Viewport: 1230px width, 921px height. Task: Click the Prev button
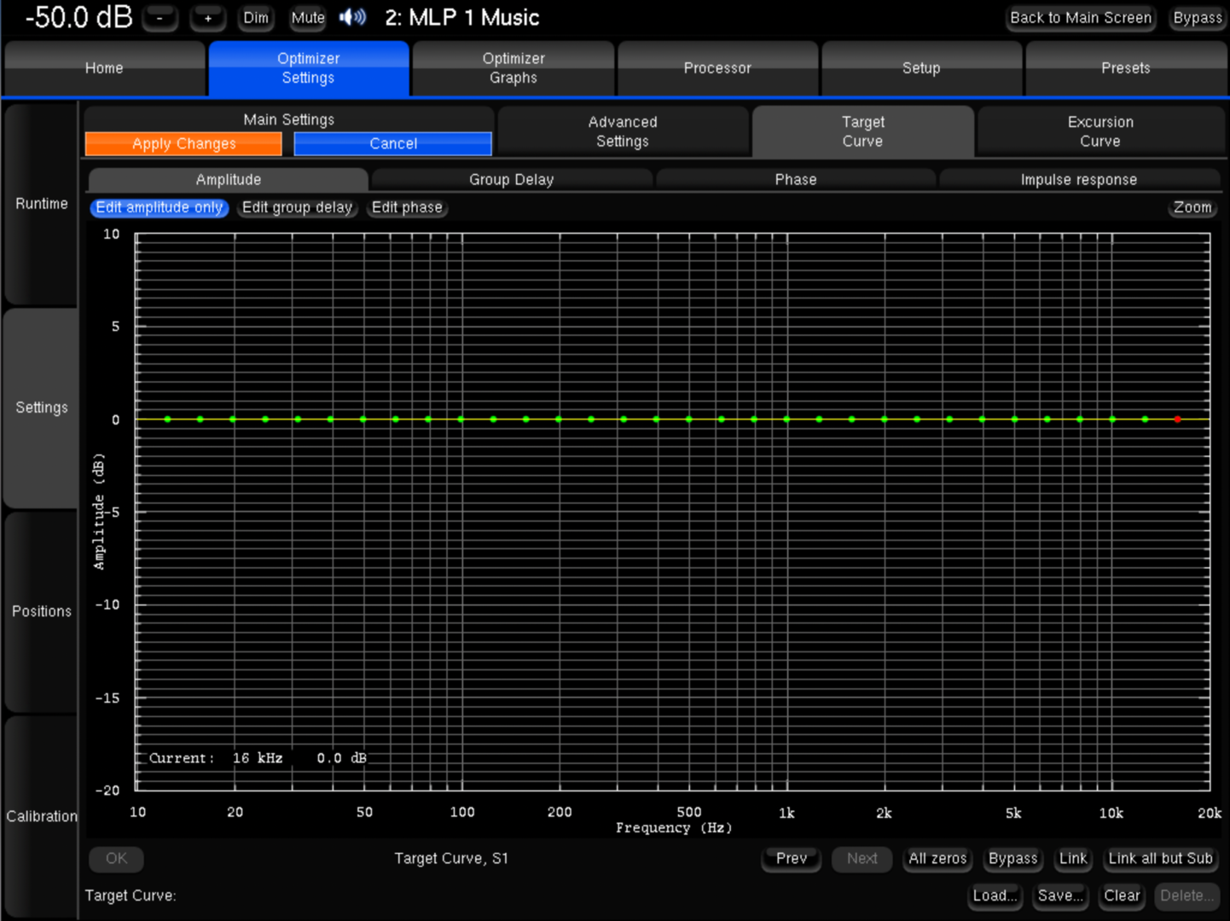tap(792, 859)
